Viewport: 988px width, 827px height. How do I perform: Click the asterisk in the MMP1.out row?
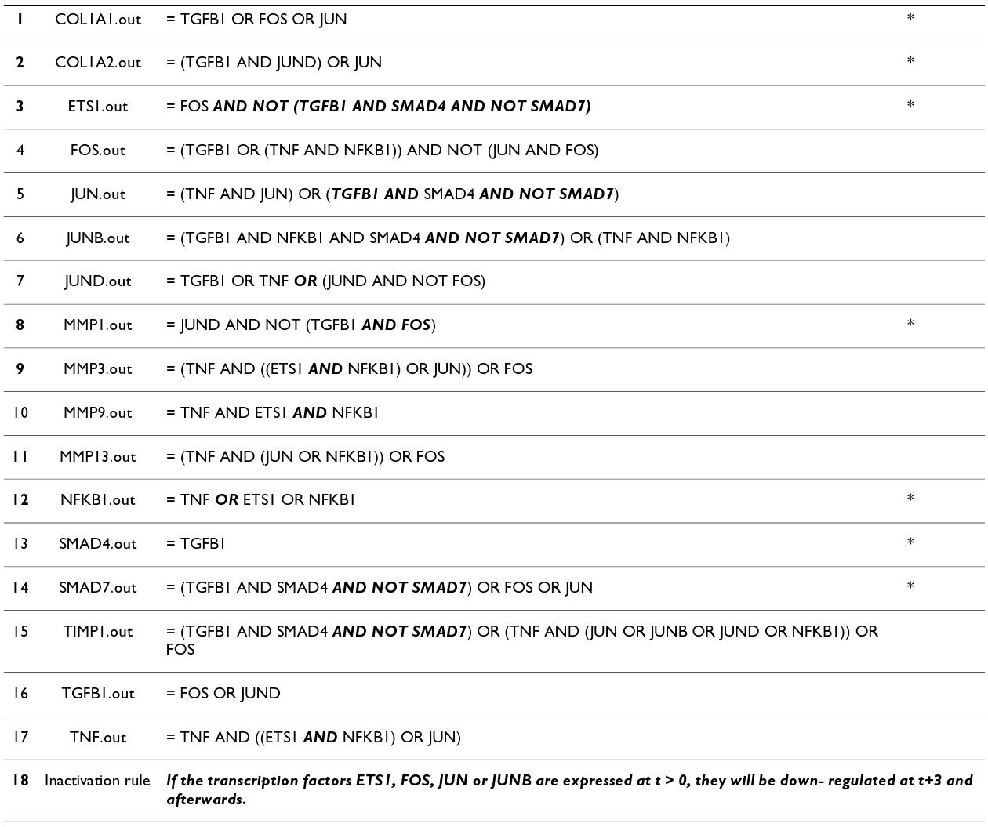[910, 324]
